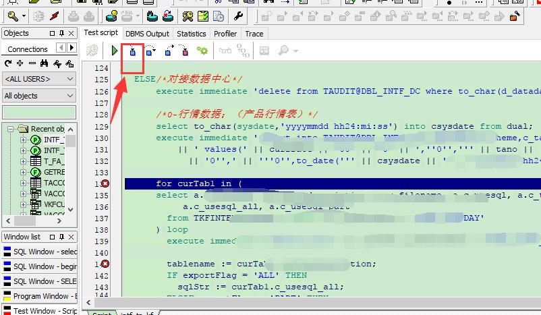Screen dimensions: 541x315
Task: Click the Explain Plan light bulb icon
Action: (x=111, y=16)
